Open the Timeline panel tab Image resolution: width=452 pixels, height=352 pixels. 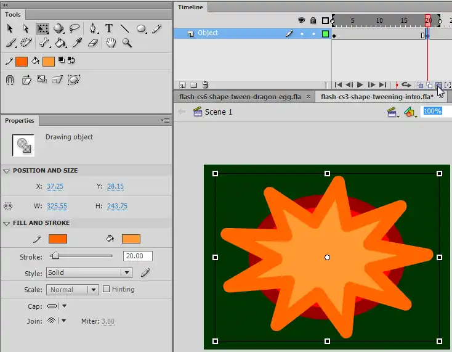(191, 7)
